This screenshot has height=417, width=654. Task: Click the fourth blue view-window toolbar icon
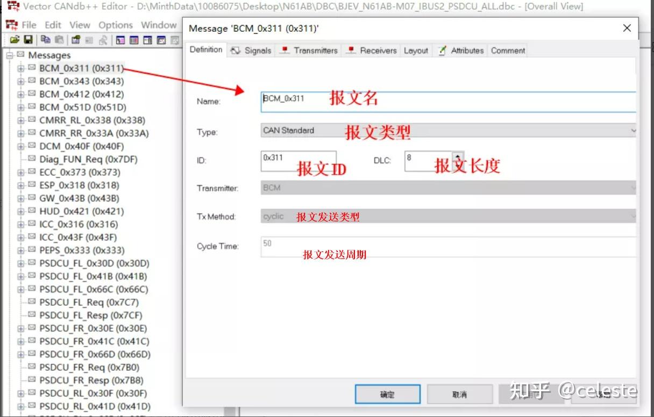coord(161,40)
